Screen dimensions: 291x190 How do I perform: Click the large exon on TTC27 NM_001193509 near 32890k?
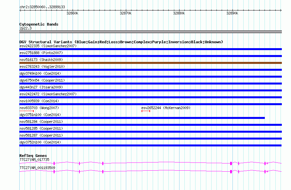coord(231,172)
